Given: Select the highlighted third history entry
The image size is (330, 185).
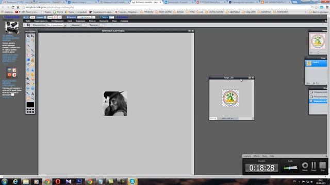Looking at the screenshot, I should pyautogui.click(x=318, y=101).
